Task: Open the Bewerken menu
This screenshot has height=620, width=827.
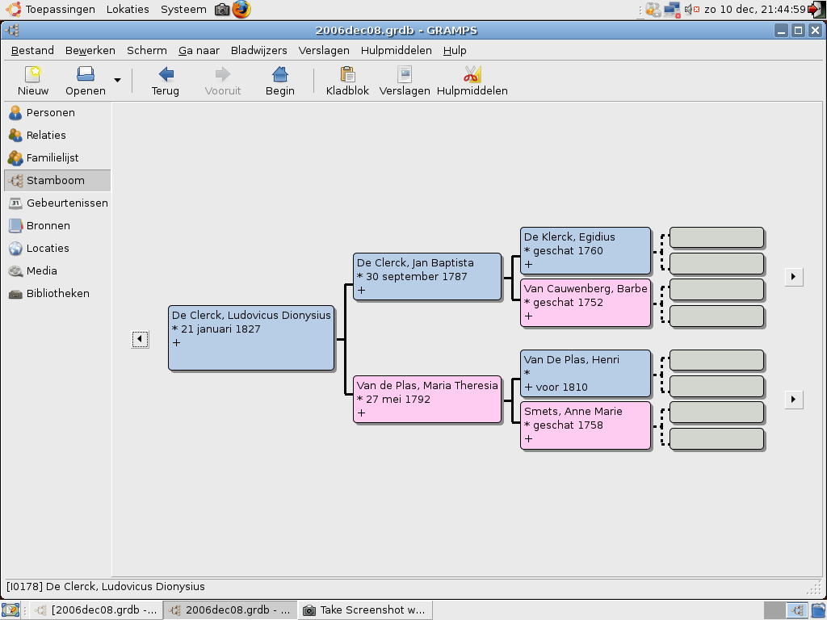Action: tap(90, 50)
